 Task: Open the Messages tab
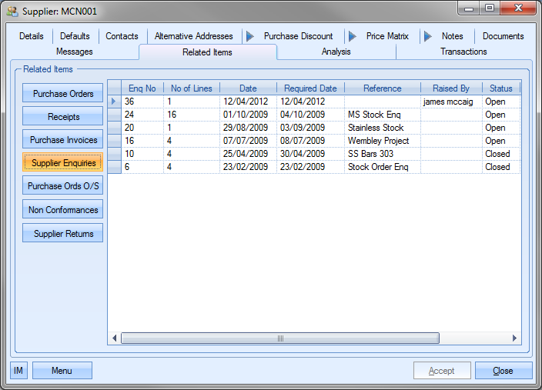(x=75, y=52)
